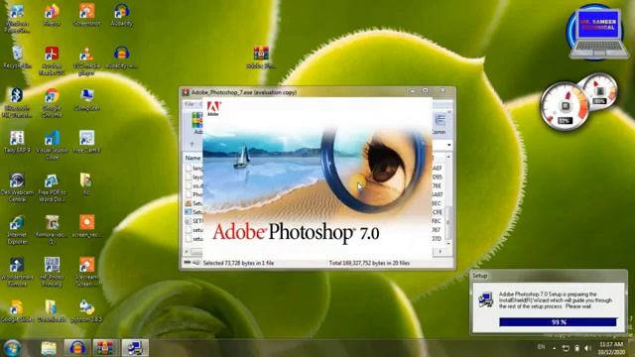Click the 'Selected 73,728 bytes in 1 file' status text
The image size is (635, 357).
click(x=238, y=263)
